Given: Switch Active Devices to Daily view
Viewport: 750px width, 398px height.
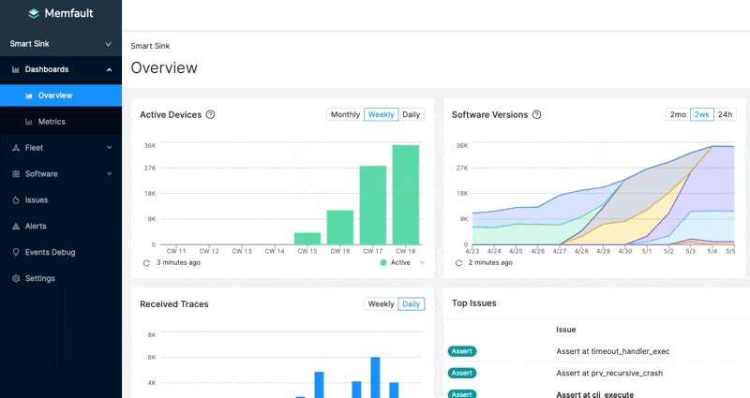Looking at the screenshot, I should pyautogui.click(x=411, y=115).
